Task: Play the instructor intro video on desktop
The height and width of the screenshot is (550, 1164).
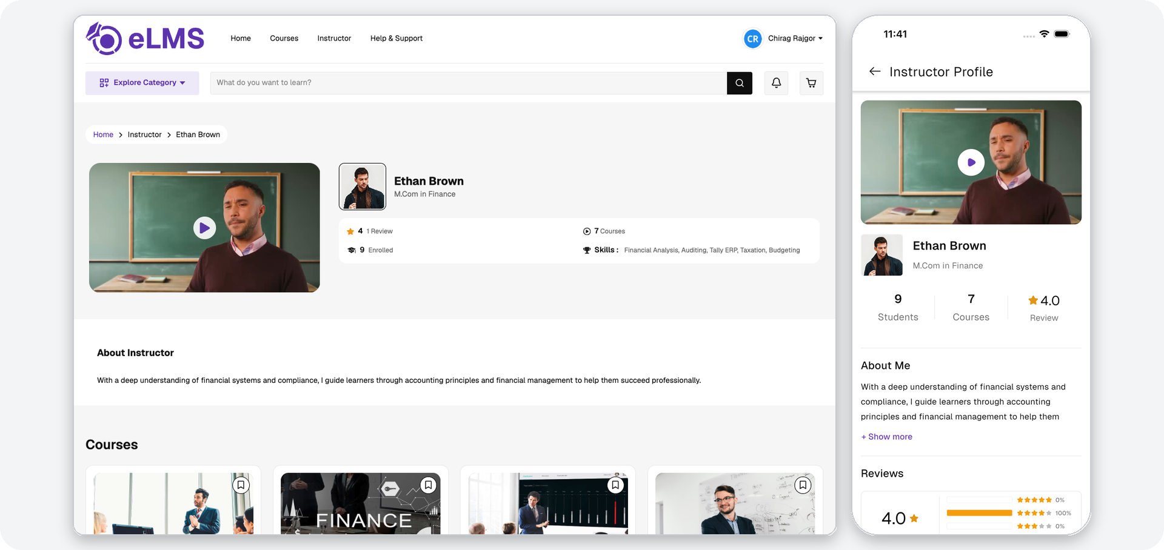Action: pyautogui.click(x=204, y=228)
